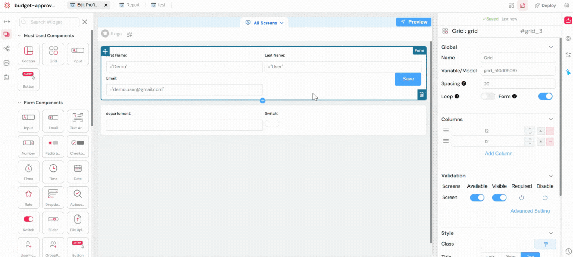The image size is (573, 257).
Task: Collapse the Most Used Components section
Action: 19,35
